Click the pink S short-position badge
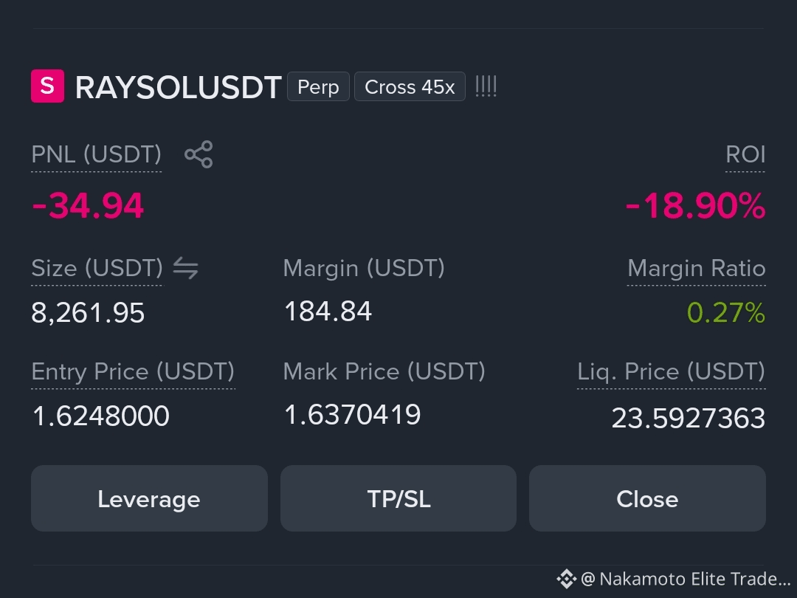This screenshot has width=797, height=598. click(x=47, y=86)
